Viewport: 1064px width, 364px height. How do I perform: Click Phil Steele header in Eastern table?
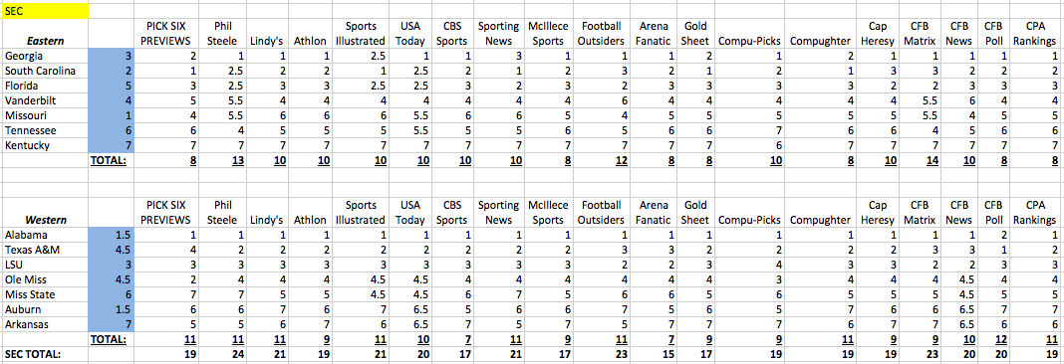click(x=222, y=34)
